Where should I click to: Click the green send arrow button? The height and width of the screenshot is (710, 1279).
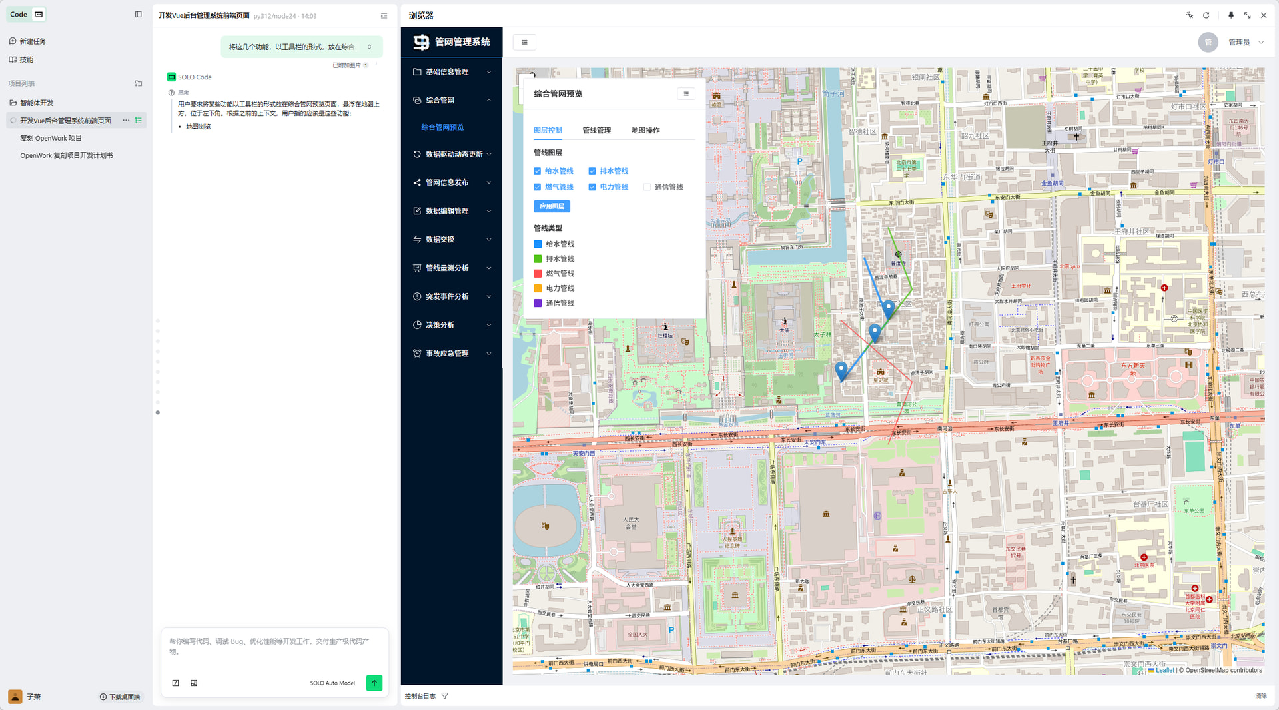[x=374, y=683]
